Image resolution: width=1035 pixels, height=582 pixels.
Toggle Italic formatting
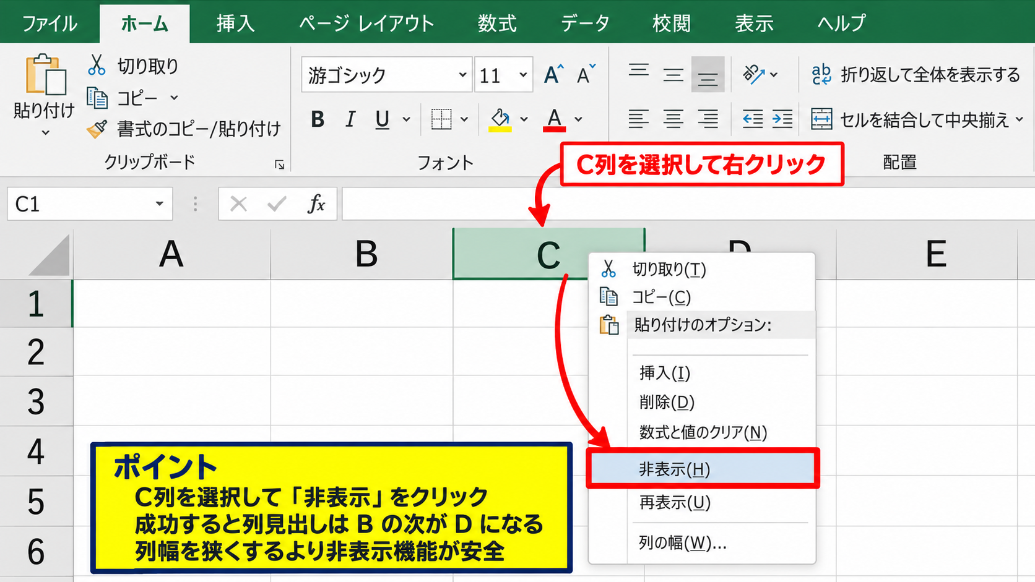(350, 119)
